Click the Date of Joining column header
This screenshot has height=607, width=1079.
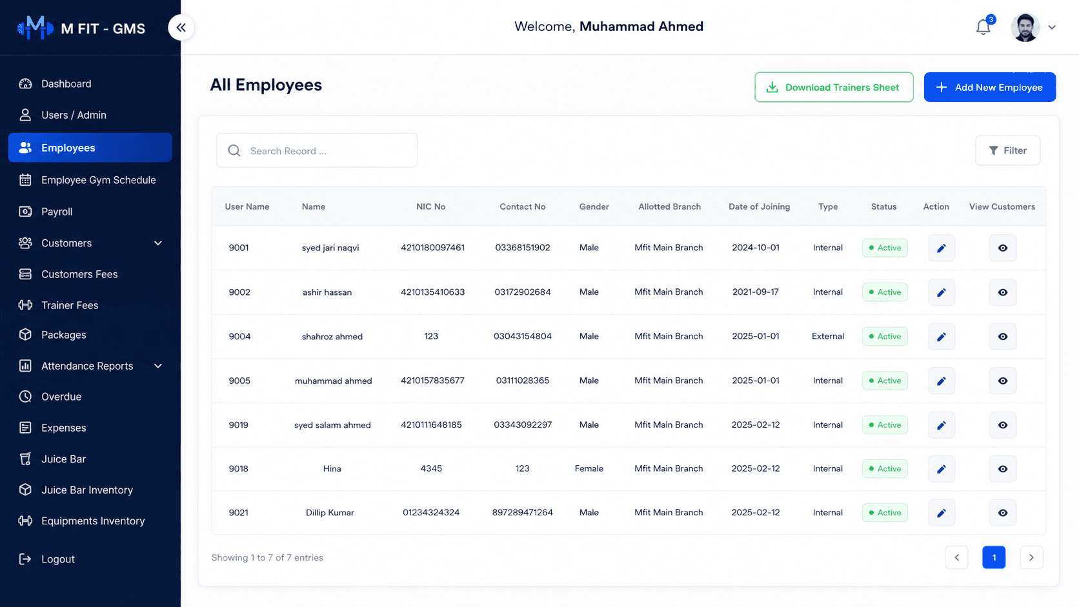pyautogui.click(x=759, y=206)
